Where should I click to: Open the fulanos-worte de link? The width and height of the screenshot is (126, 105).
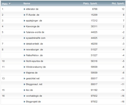[35, 32]
